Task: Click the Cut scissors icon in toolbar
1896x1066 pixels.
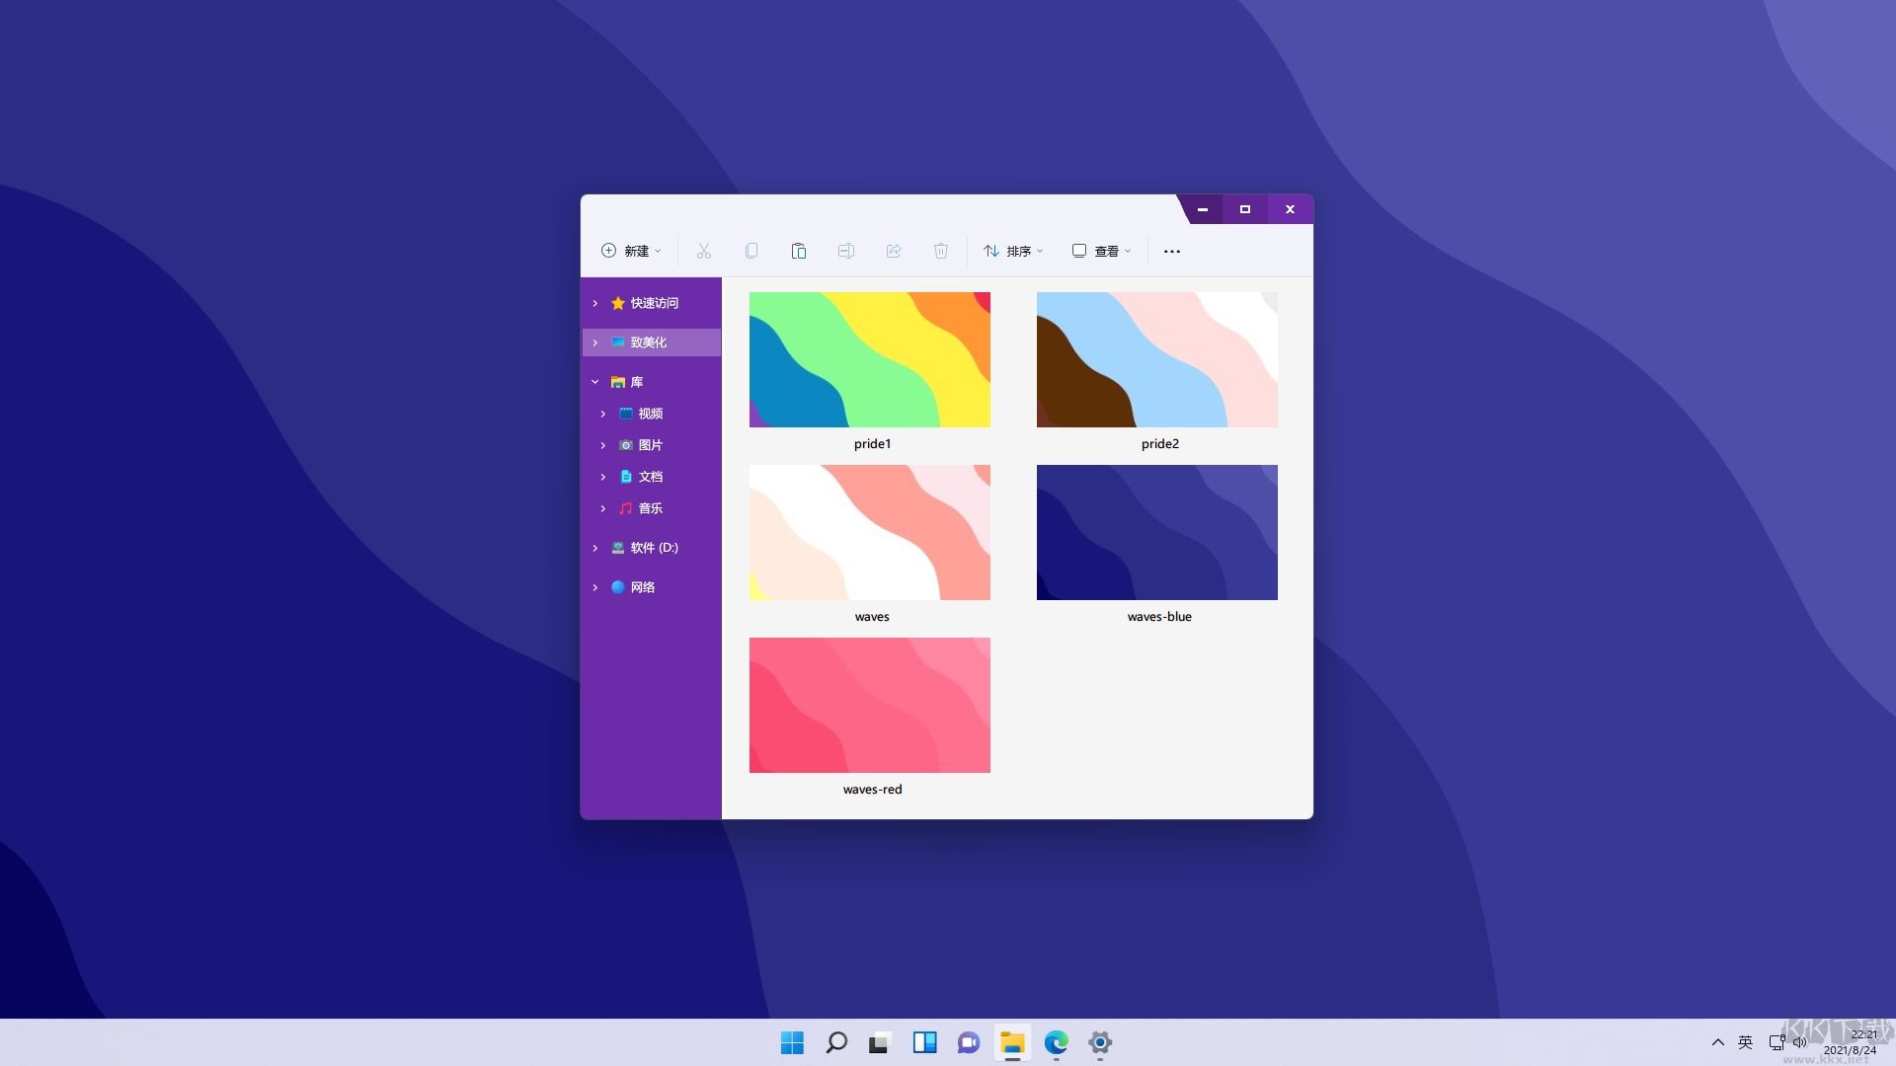Action: (x=703, y=251)
